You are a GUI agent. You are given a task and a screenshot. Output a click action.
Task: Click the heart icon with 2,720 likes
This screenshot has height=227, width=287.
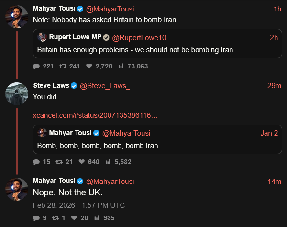89,66
